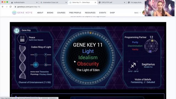Click the Discrimination label
This screenshot has width=176, height=99.
[x=135, y=46]
